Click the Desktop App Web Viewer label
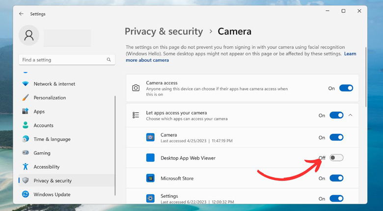Viewport: 383px width, 211px height. pos(188,158)
